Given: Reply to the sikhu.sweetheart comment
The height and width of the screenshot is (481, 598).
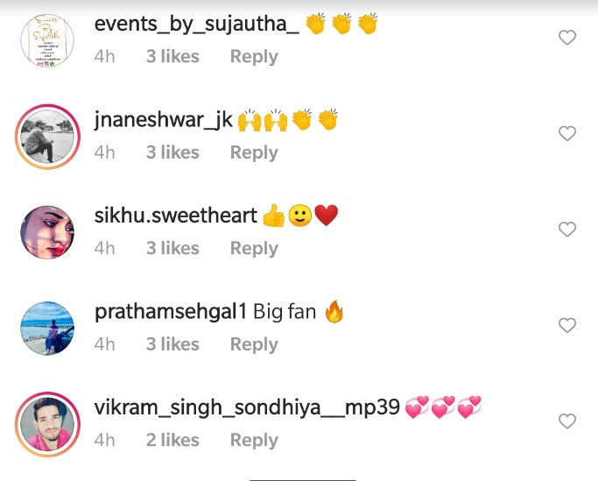Looking at the screenshot, I should [254, 249].
